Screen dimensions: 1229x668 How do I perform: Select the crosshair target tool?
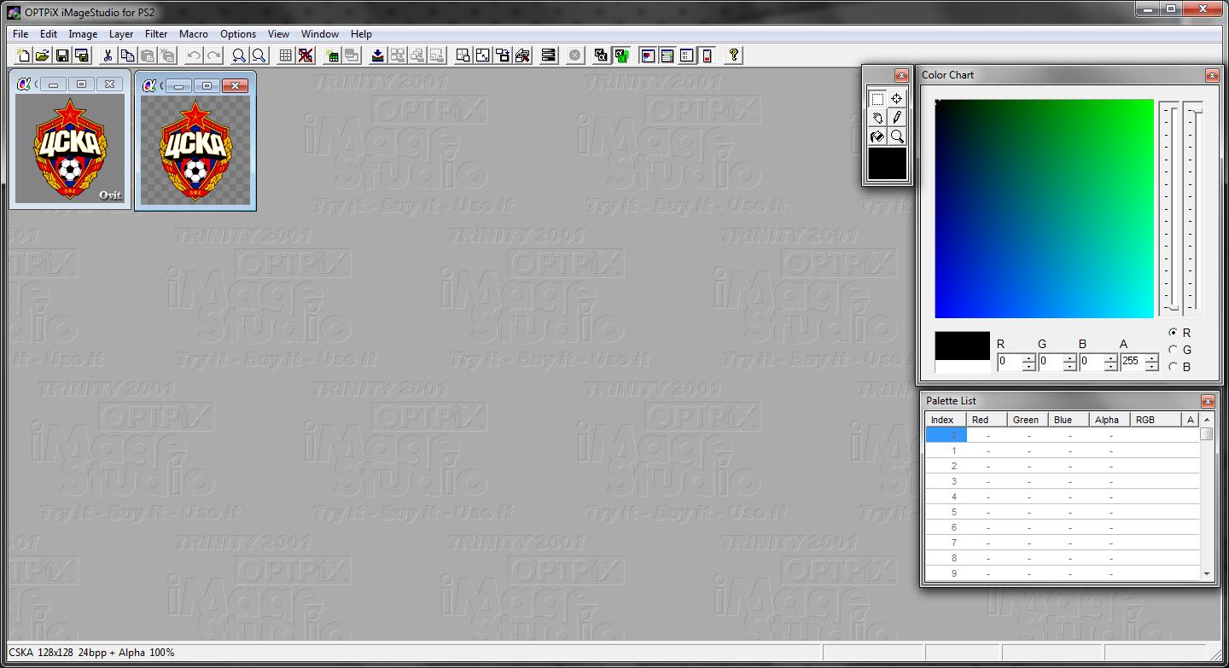[897, 99]
